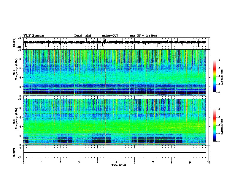Image resolution: width=235 pixels, height=182 pixels.
Task: Click the x-axis tick label "9"
Action: point(190,162)
